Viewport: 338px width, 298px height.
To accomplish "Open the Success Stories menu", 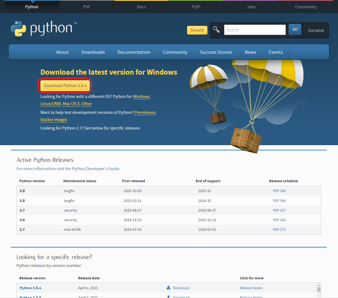I will click(x=216, y=52).
